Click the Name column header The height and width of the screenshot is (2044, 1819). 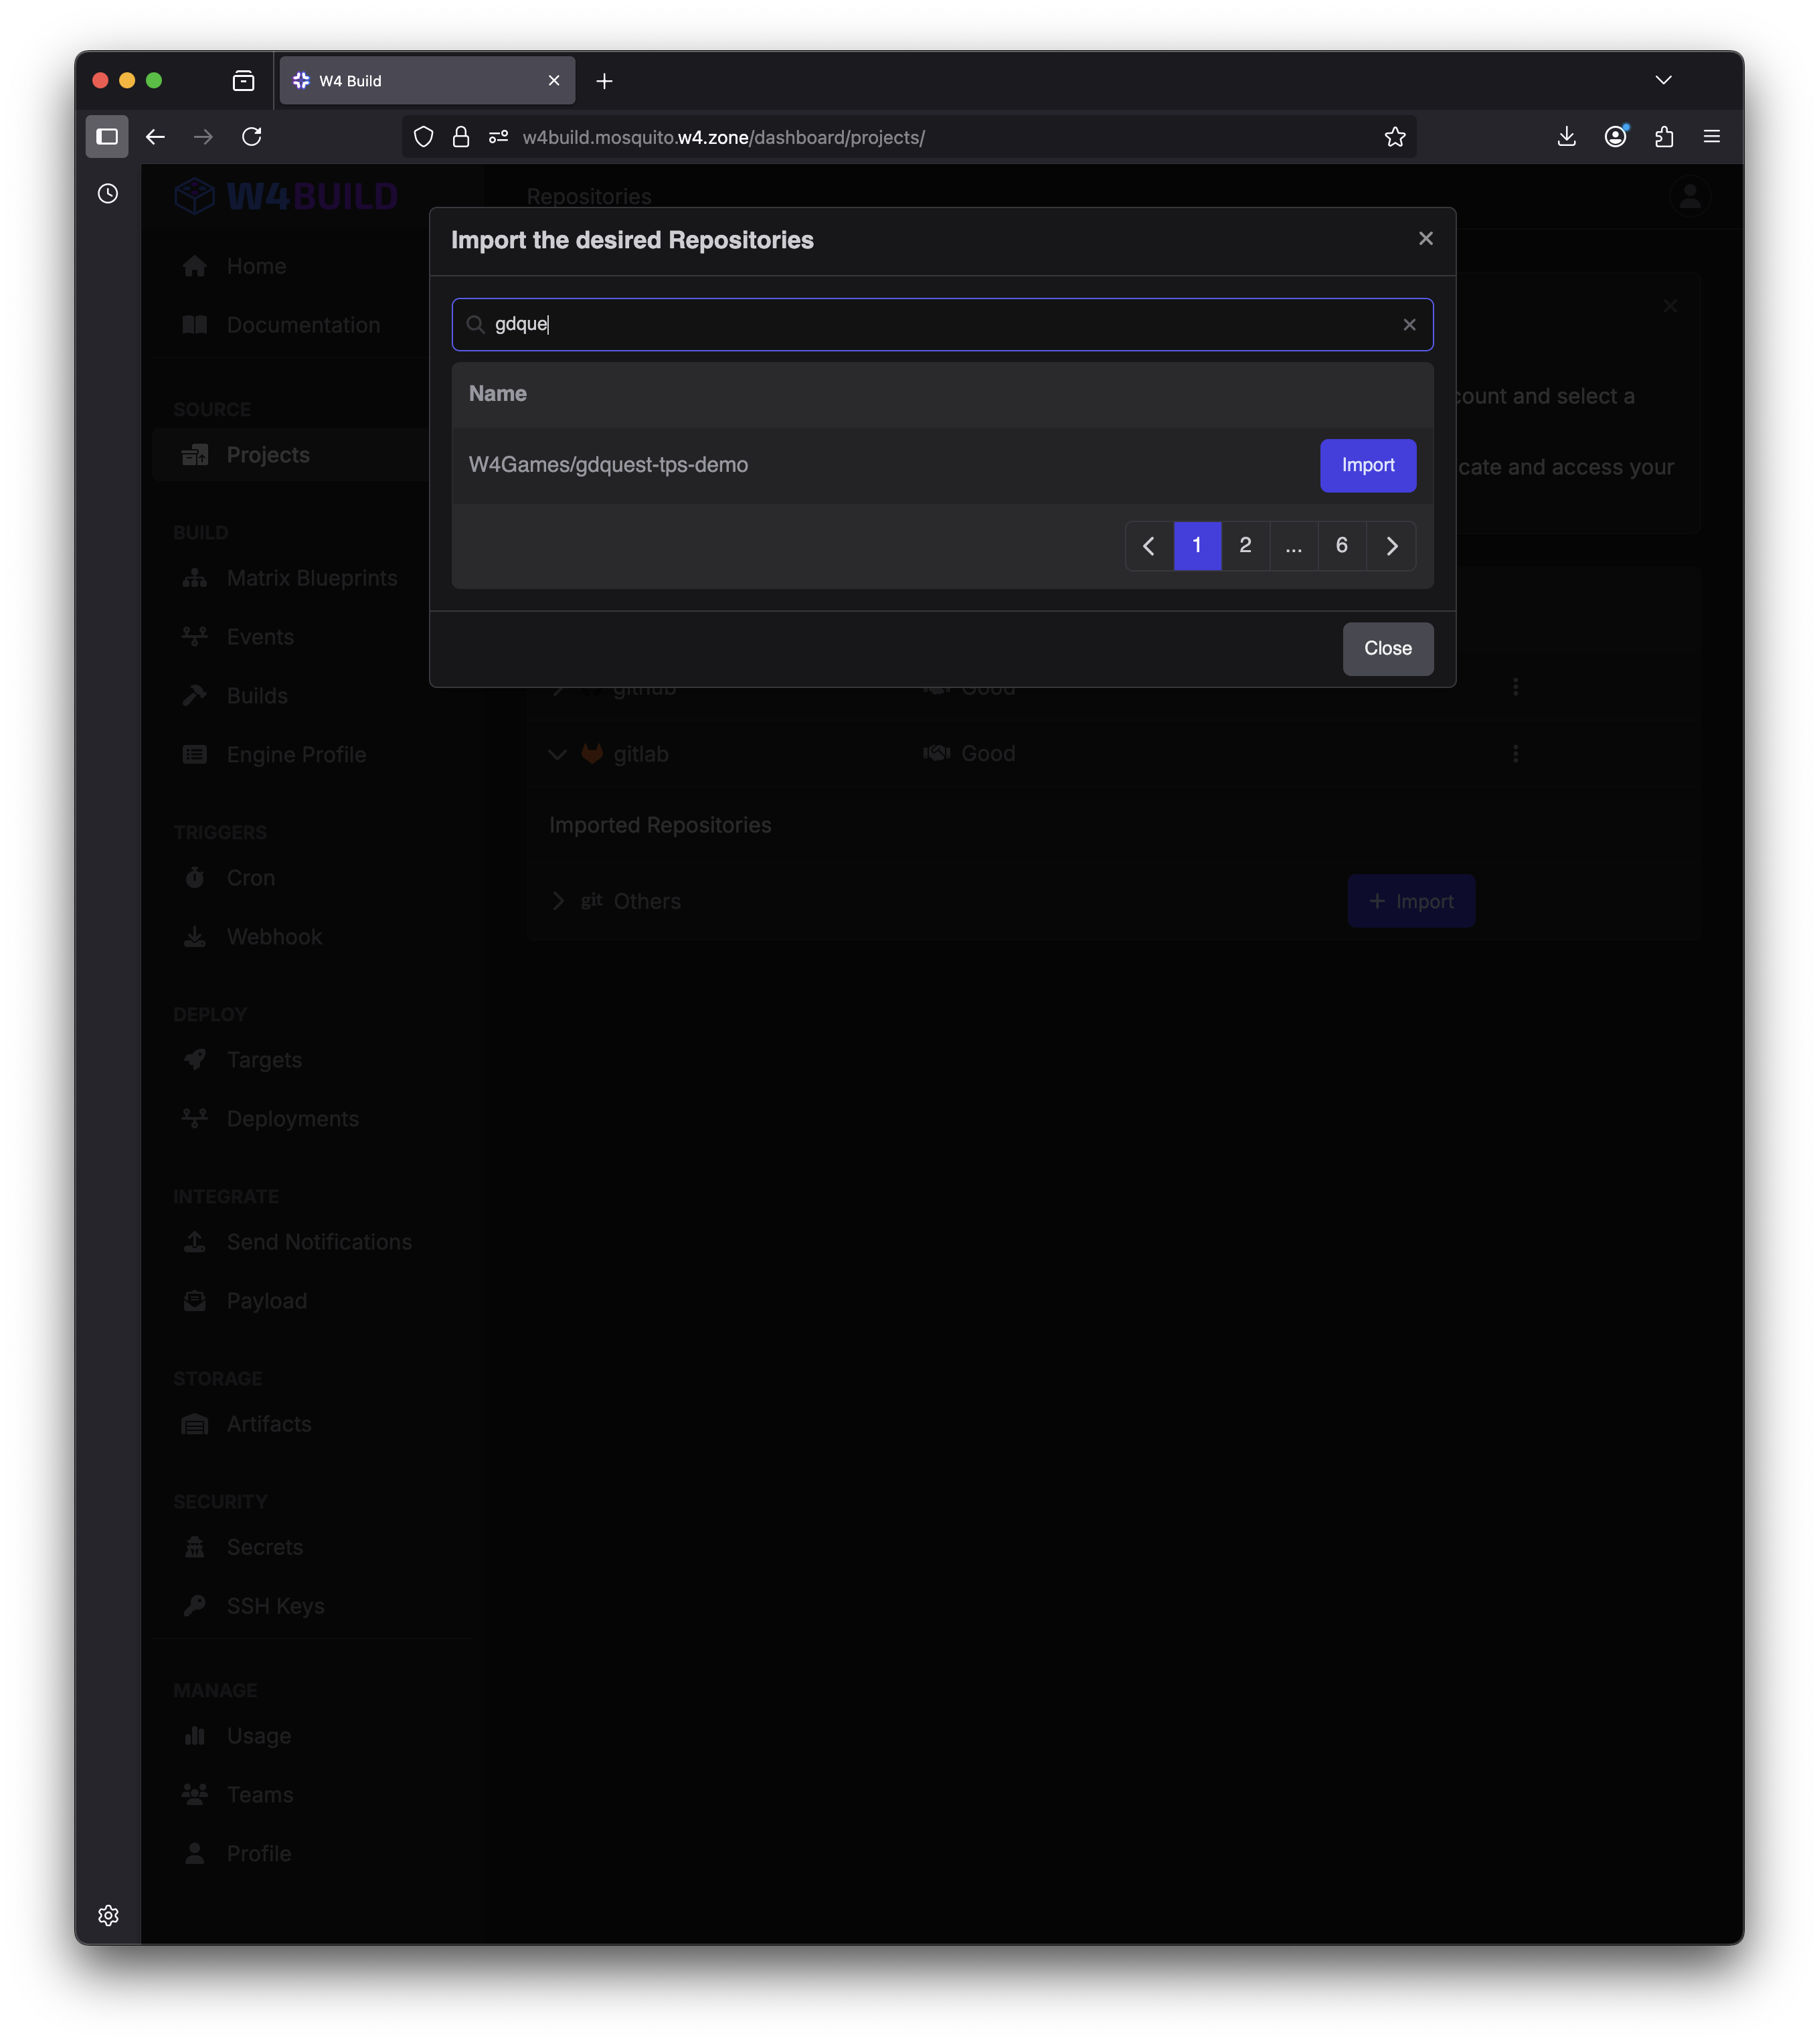[497, 393]
